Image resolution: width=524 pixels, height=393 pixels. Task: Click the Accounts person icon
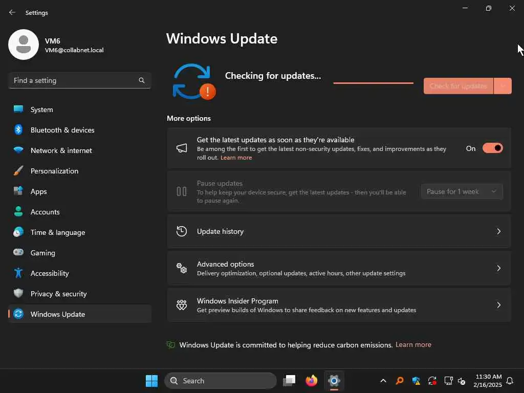[18, 211]
